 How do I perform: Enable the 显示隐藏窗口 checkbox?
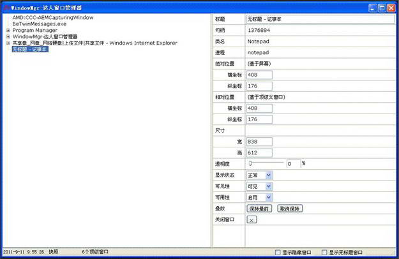click(278, 253)
